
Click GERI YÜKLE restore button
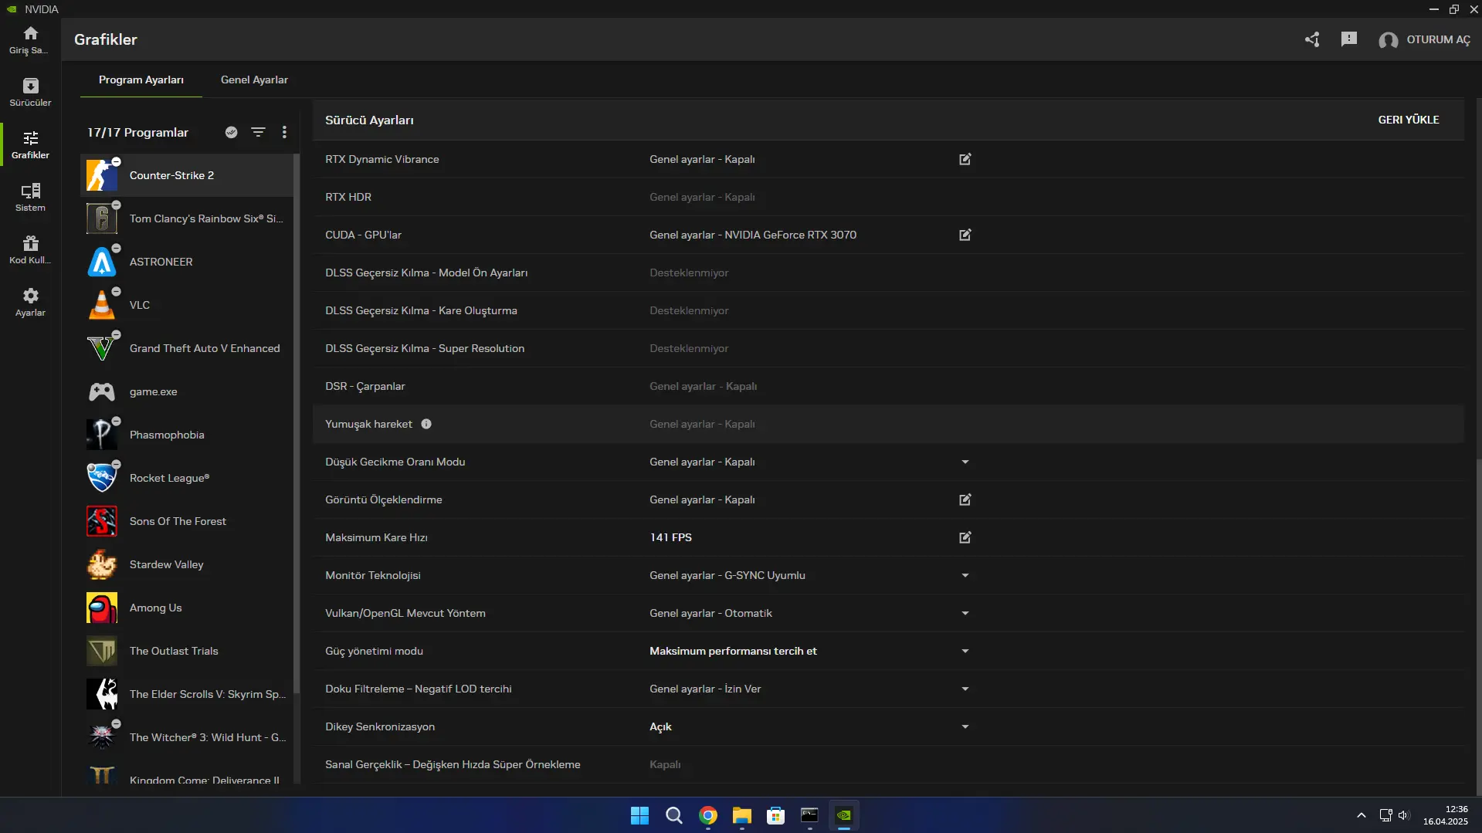1409,120
